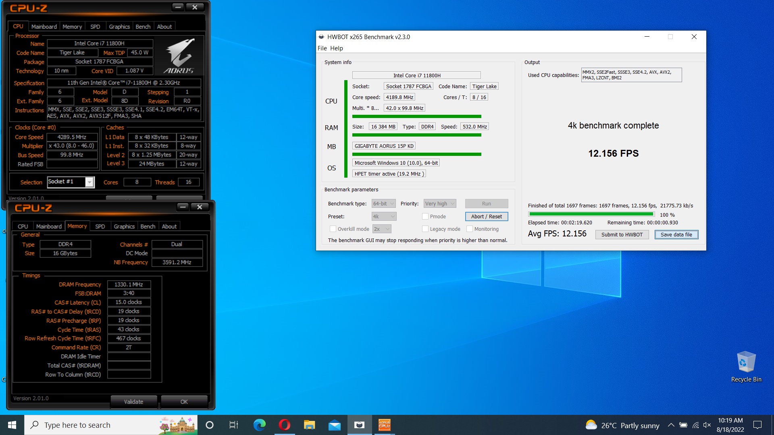Show hidden tray icons chevron
Viewport: 774px width, 435px height.
671,425
